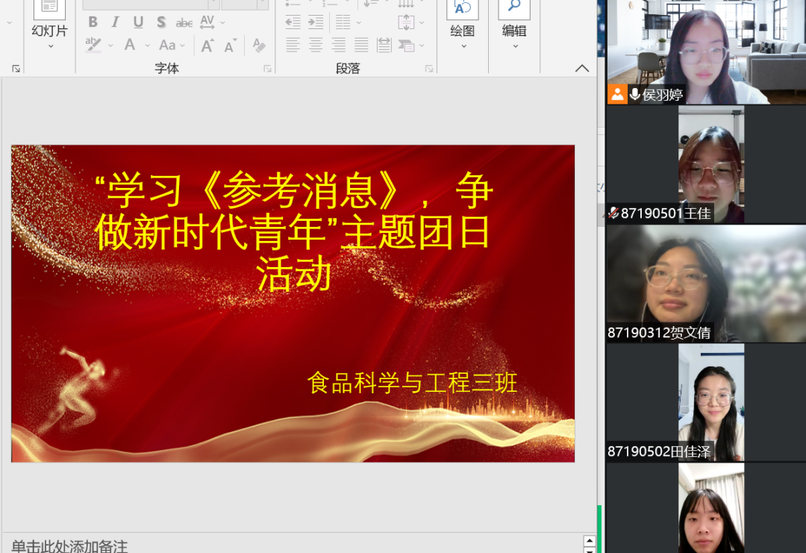Open the 段落 paragraph dialog launcher
Viewport: 806px width, 553px height.
coord(429,69)
